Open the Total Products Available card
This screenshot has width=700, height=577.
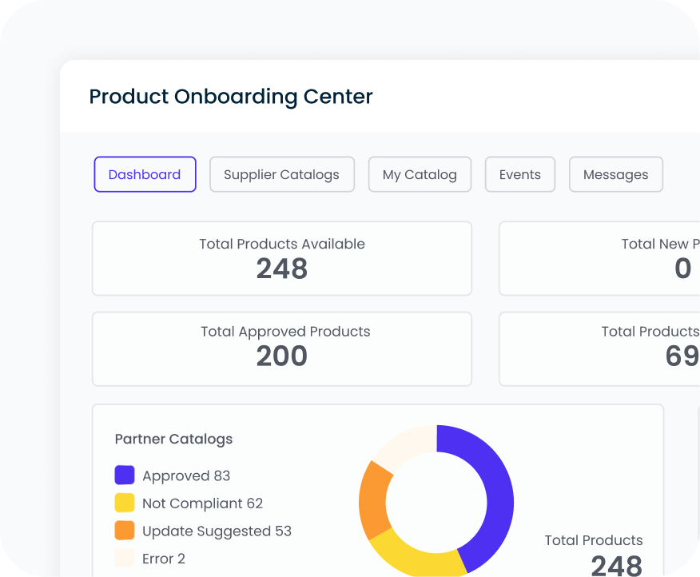pos(281,258)
